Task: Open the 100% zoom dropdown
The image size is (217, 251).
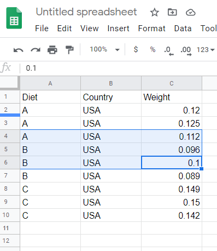Action: pos(104,49)
